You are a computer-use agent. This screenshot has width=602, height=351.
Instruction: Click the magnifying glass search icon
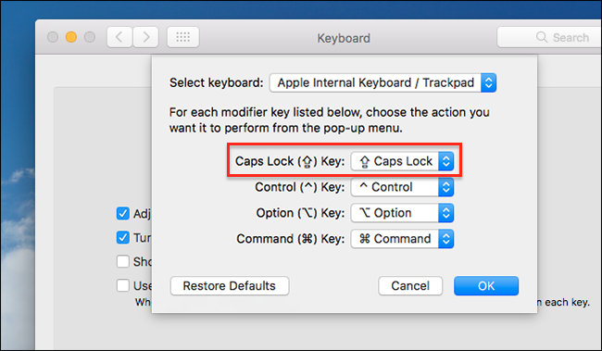click(x=542, y=37)
